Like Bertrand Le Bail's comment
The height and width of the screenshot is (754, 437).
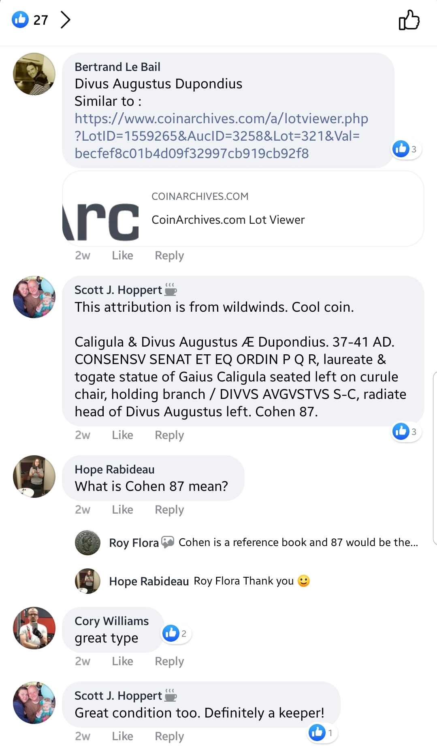click(x=122, y=255)
